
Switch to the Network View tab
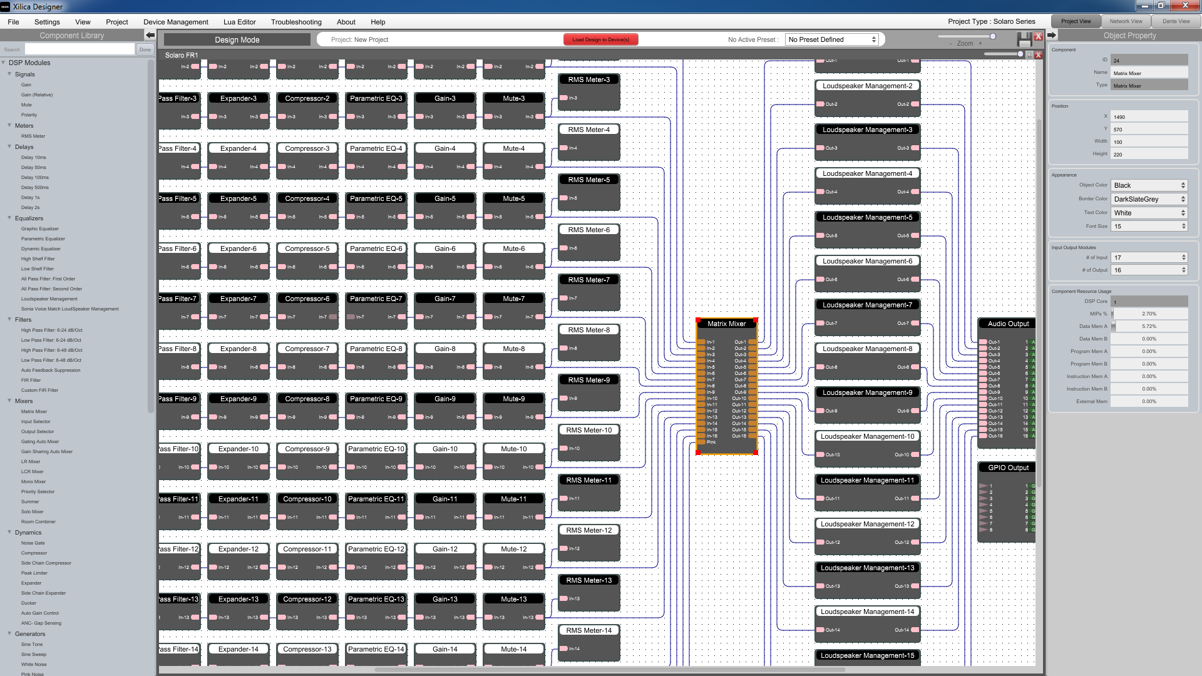pyautogui.click(x=1126, y=21)
